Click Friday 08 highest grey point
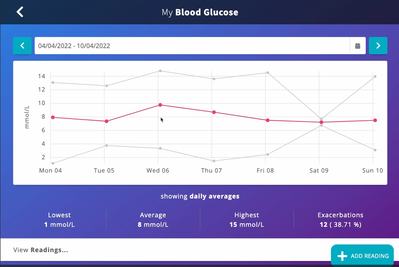The height and width of the screenshot is (267, 399). tap(267, 73)
